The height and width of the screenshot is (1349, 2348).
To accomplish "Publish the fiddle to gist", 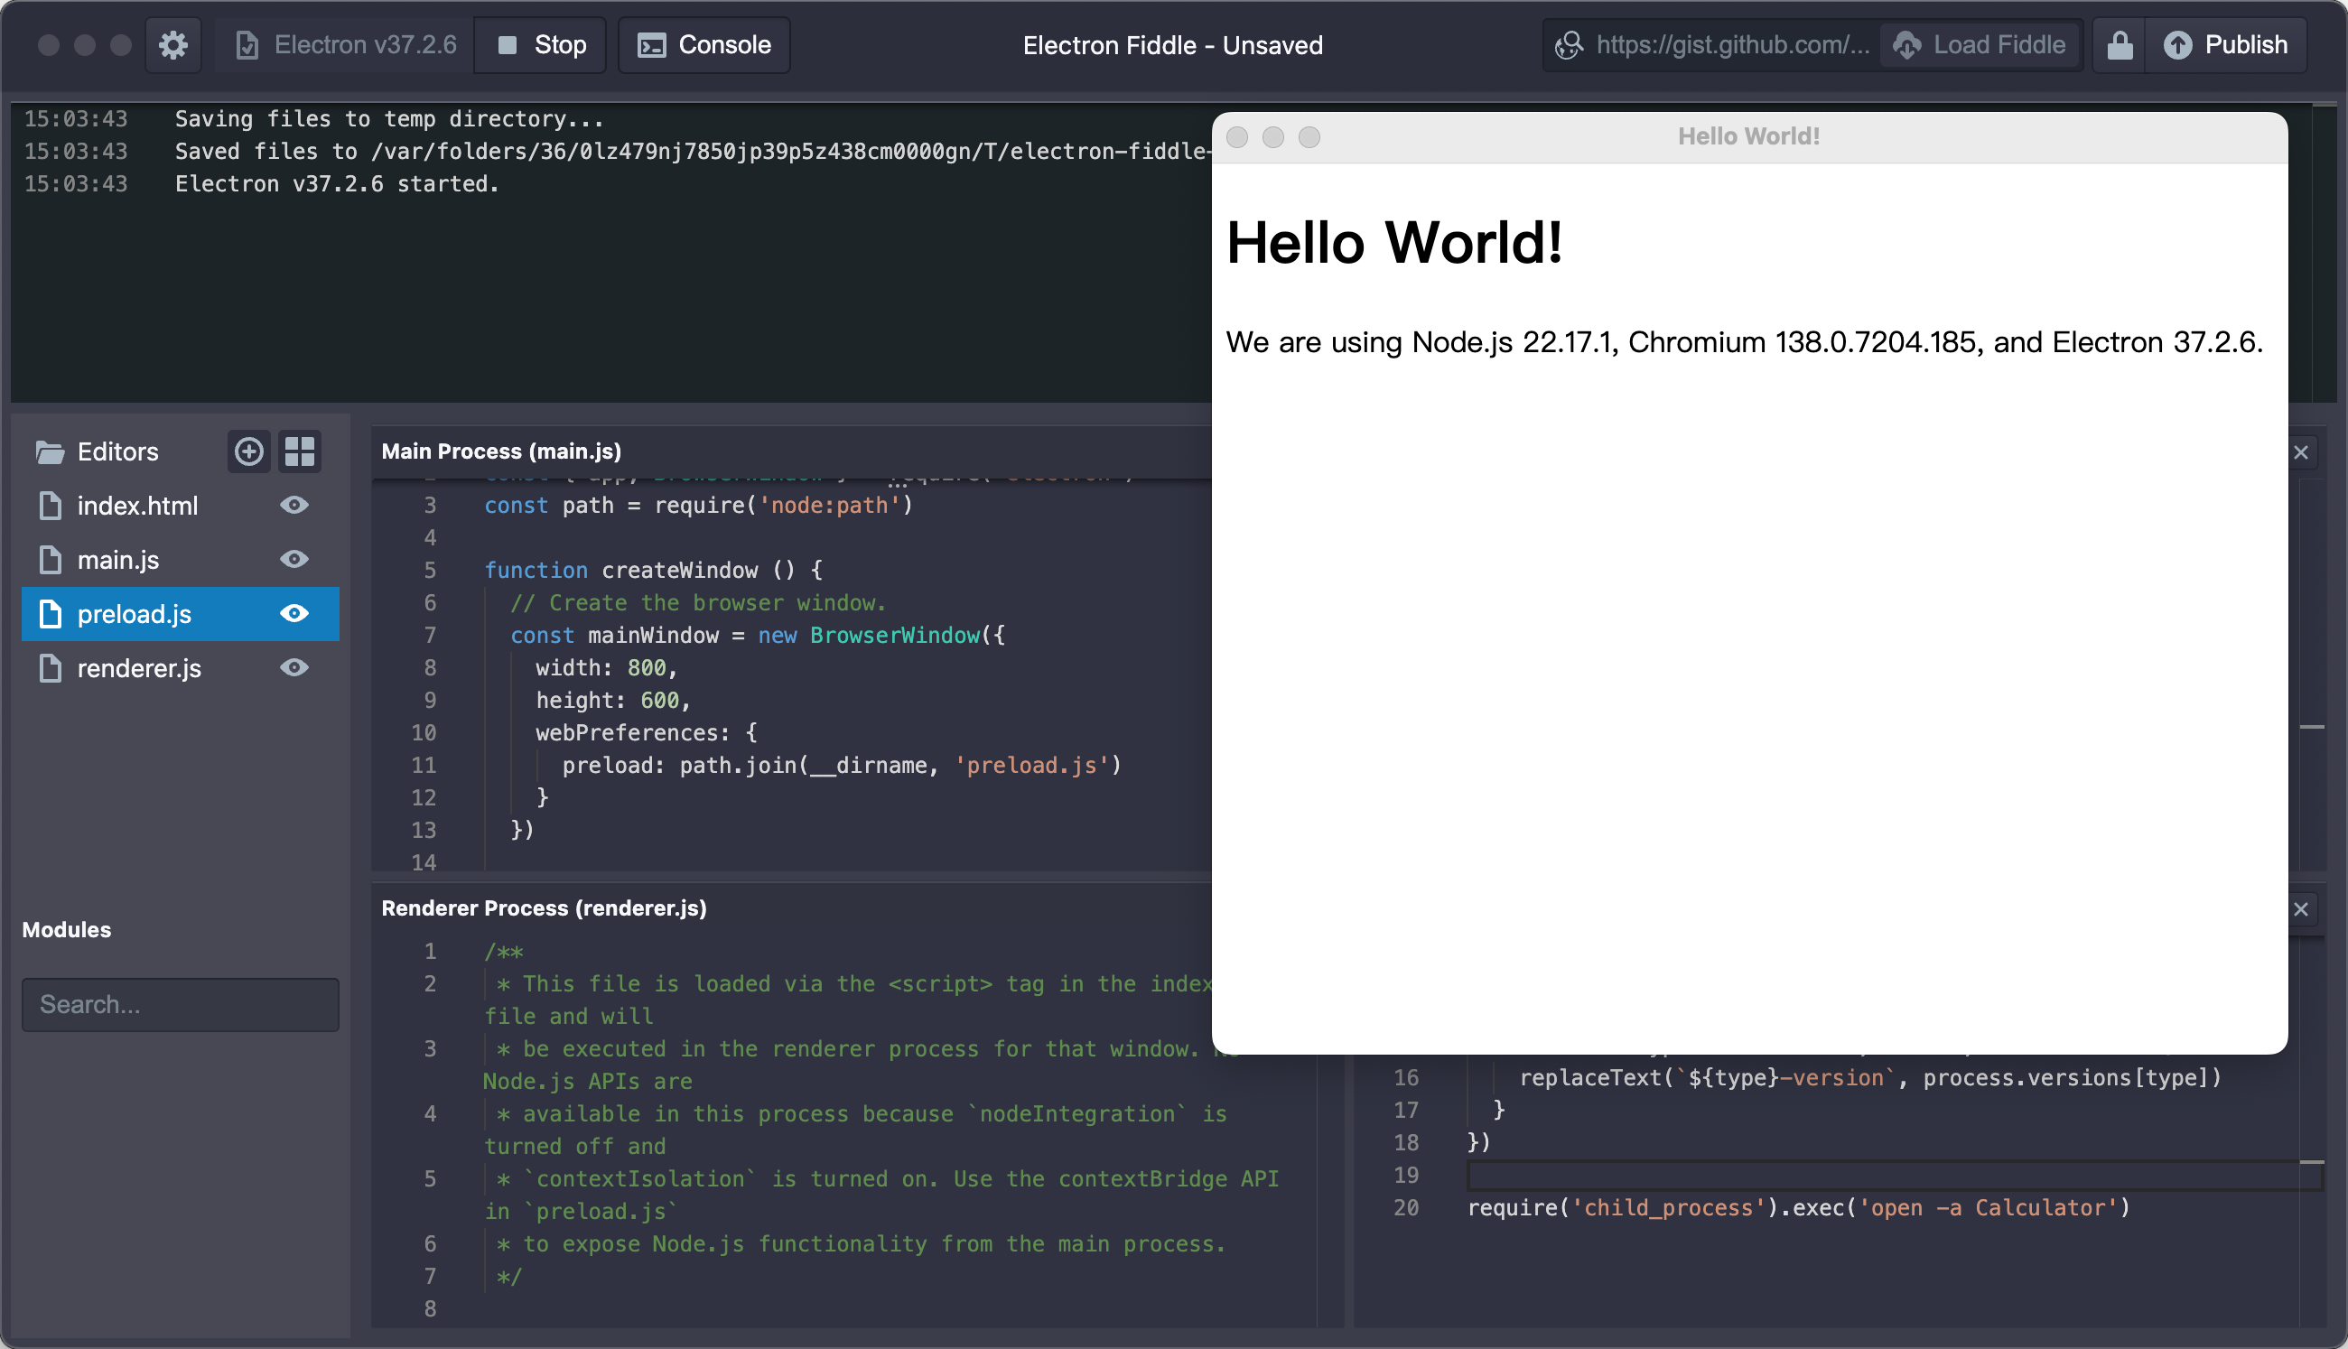I will point(2226,44).
